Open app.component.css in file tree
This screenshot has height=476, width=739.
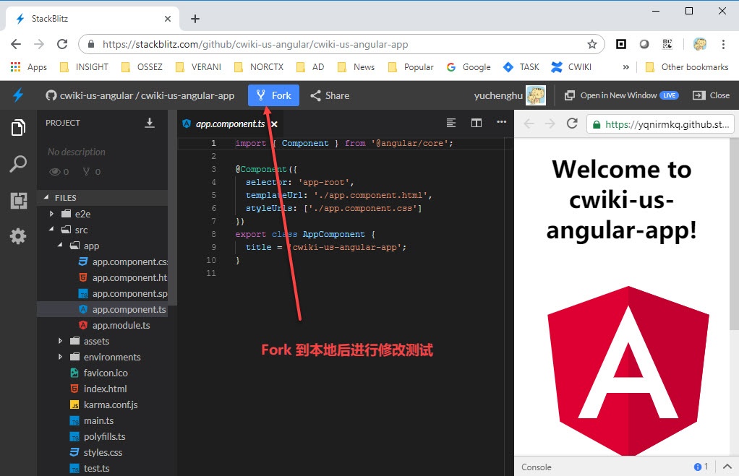pyautogui.click(x=124, y=261)
